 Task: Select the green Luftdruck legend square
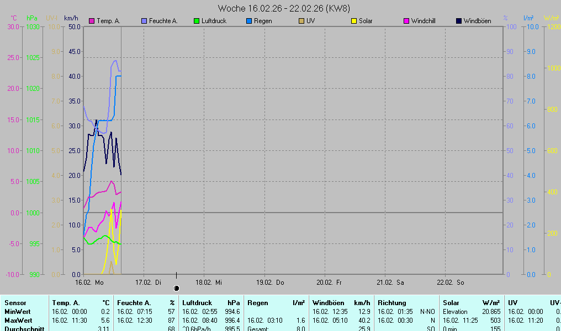(x=197, y=21)
